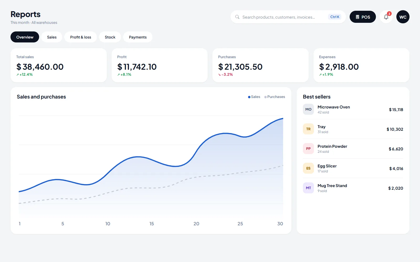Click the ES Egg Slicer badge

[x=308, y=168]
